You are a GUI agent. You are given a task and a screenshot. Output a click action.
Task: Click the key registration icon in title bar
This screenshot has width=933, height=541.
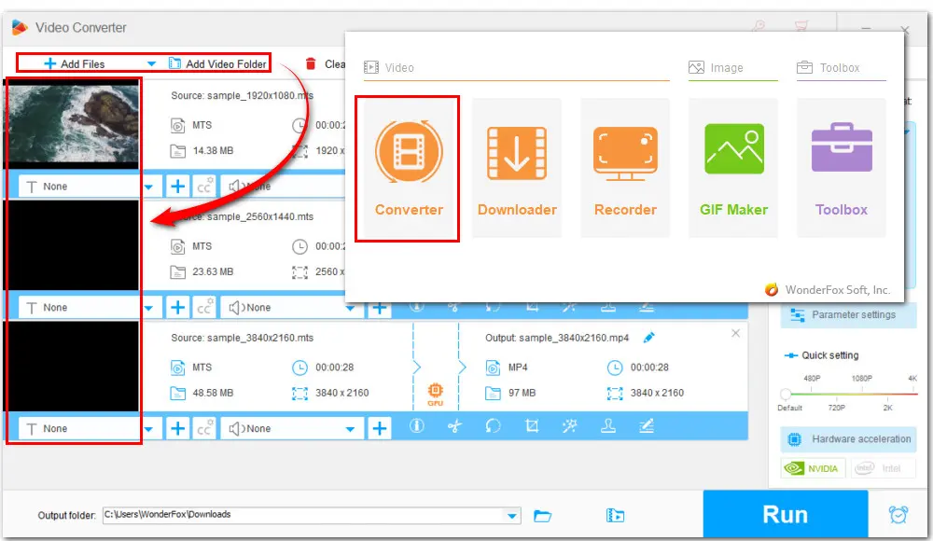[758, 27]
